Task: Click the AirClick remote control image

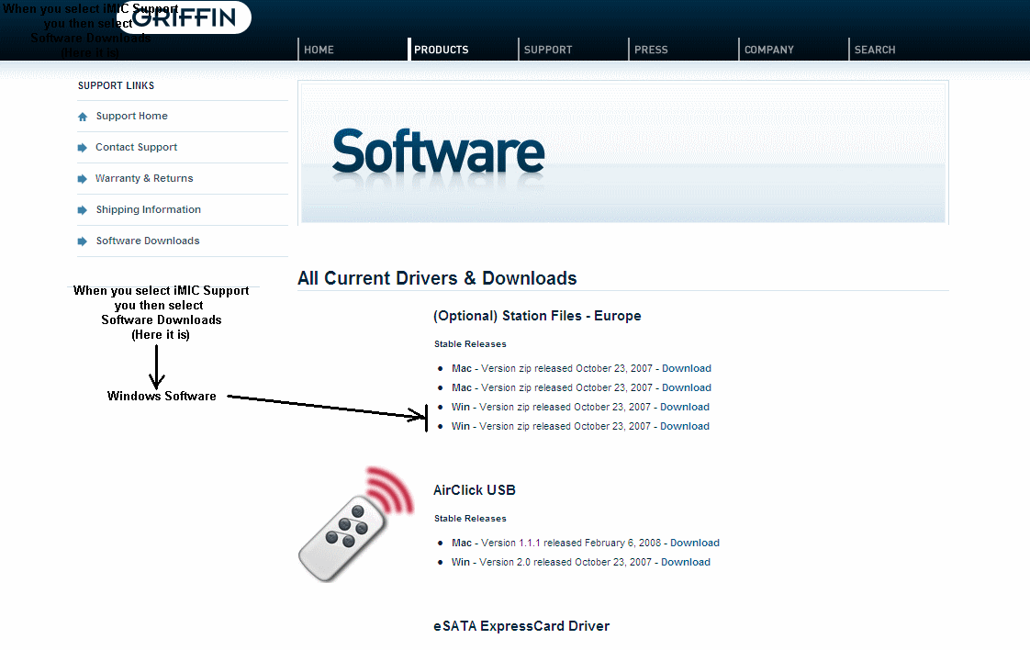Action: [357, 524]
